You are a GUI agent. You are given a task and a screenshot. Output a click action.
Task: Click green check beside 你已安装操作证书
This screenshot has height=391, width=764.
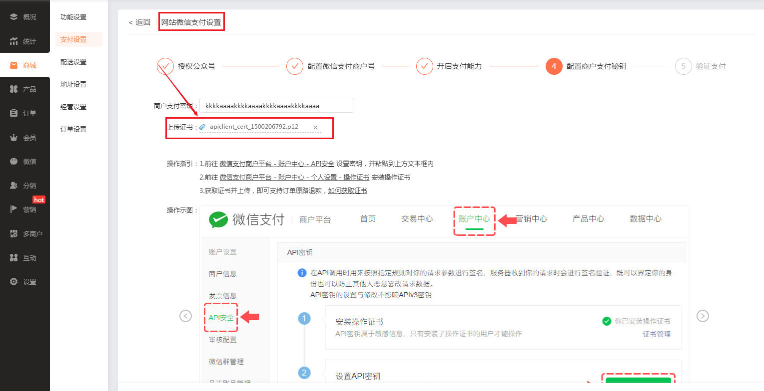pos(607,321)
